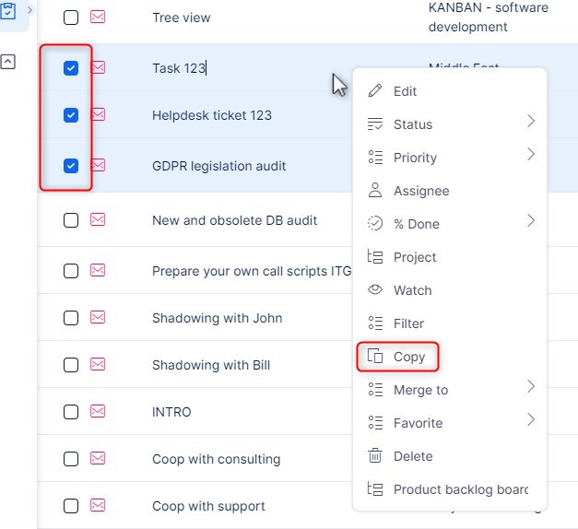This screenshot has width=578, height=529.
Task: Click the copy icon in context menu
Action: [x=375, y=357]
